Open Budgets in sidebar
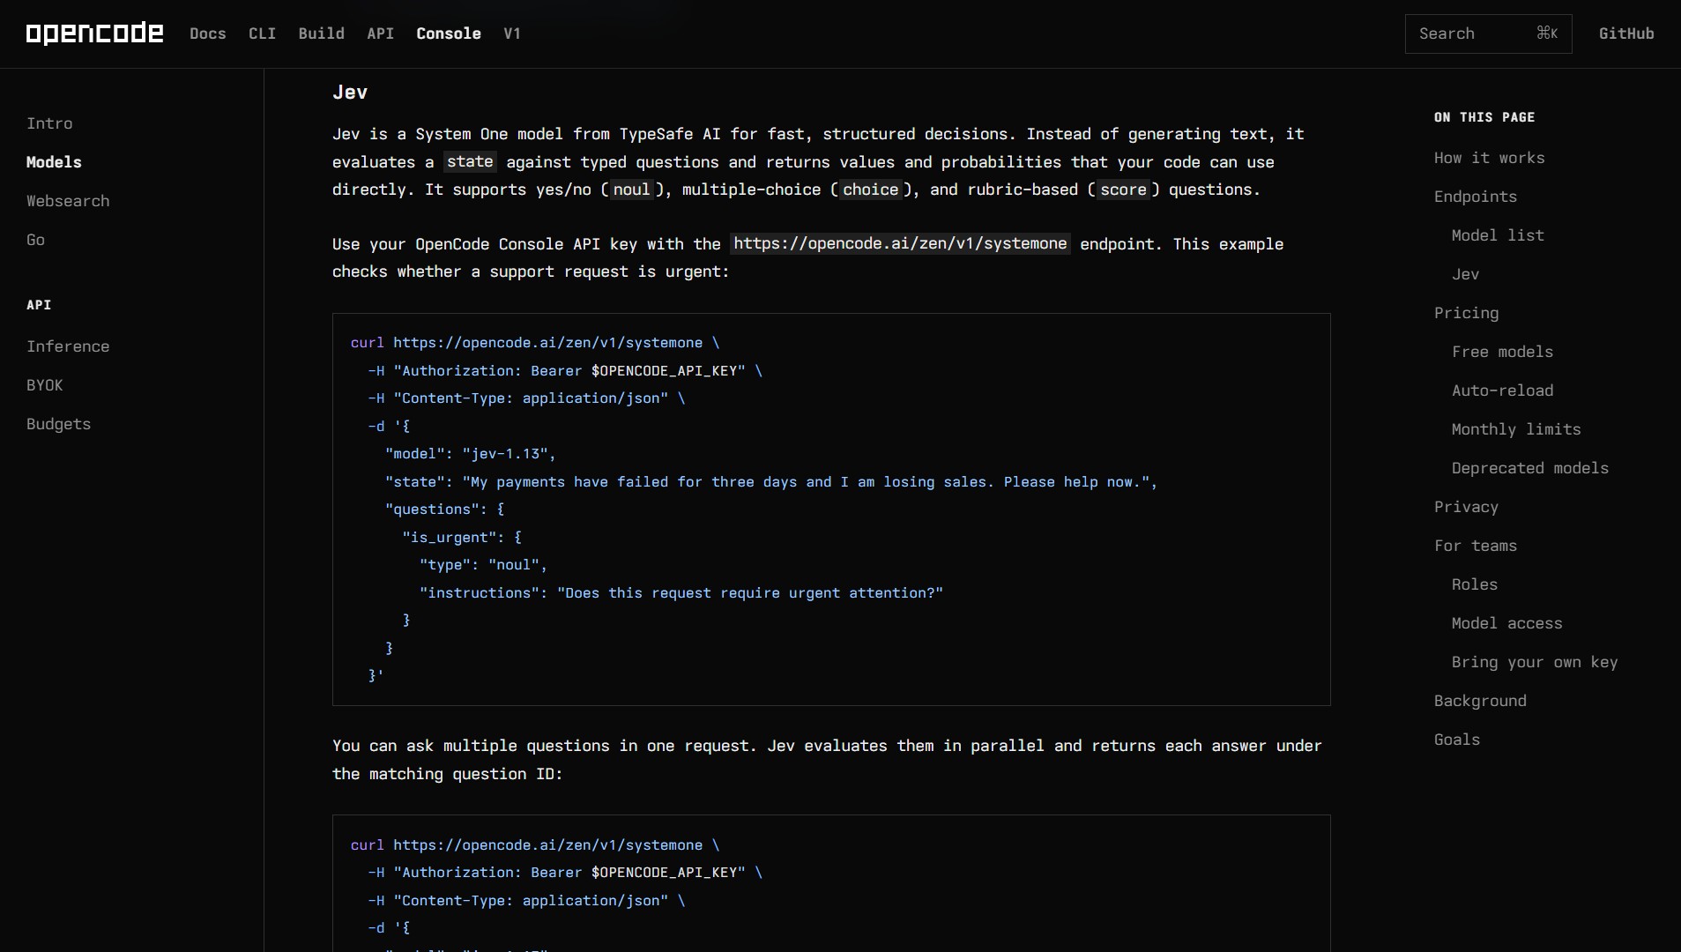This screenshot has width=1681, height=952. coord(58,424)
